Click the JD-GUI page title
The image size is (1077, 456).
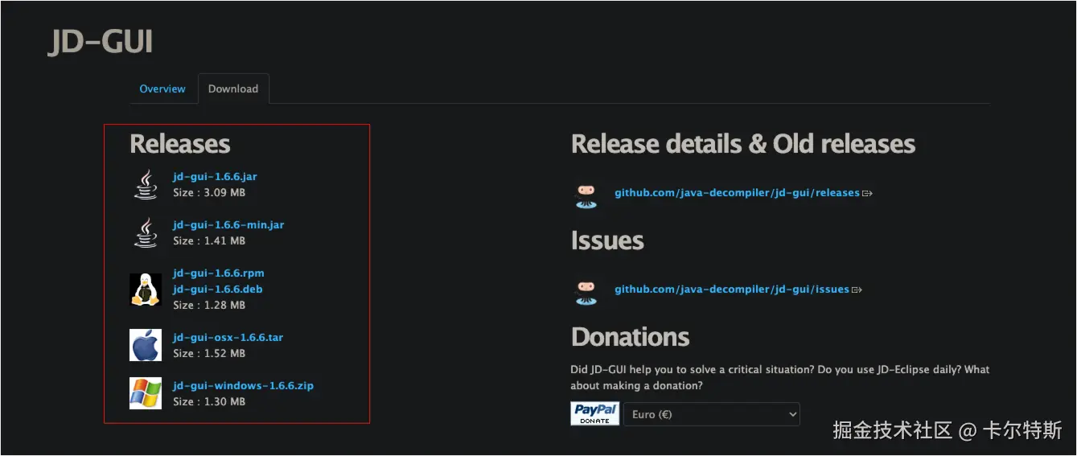tap(101, 42)
